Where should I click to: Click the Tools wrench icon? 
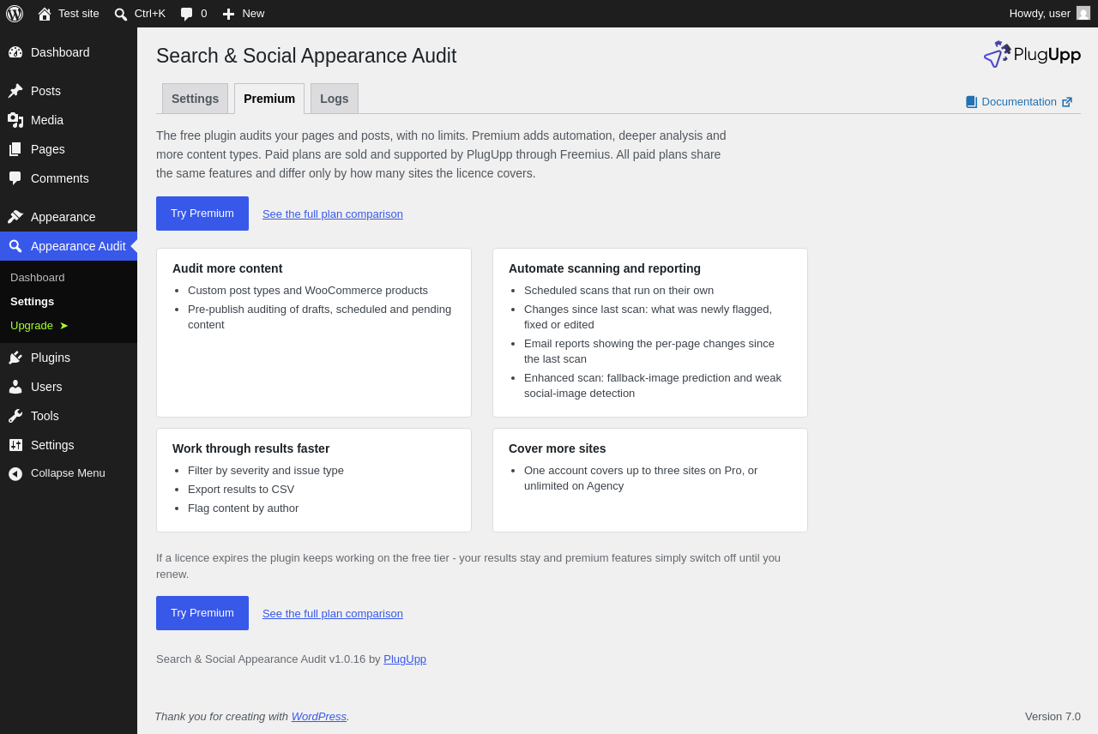15,416
